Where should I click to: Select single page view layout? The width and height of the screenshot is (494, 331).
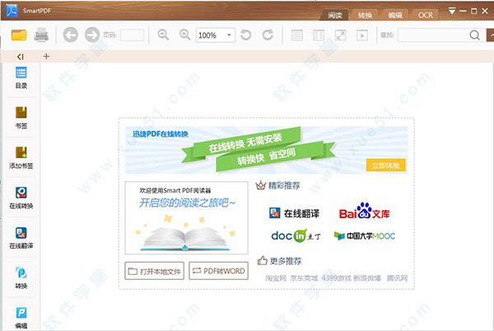point(296,35)
